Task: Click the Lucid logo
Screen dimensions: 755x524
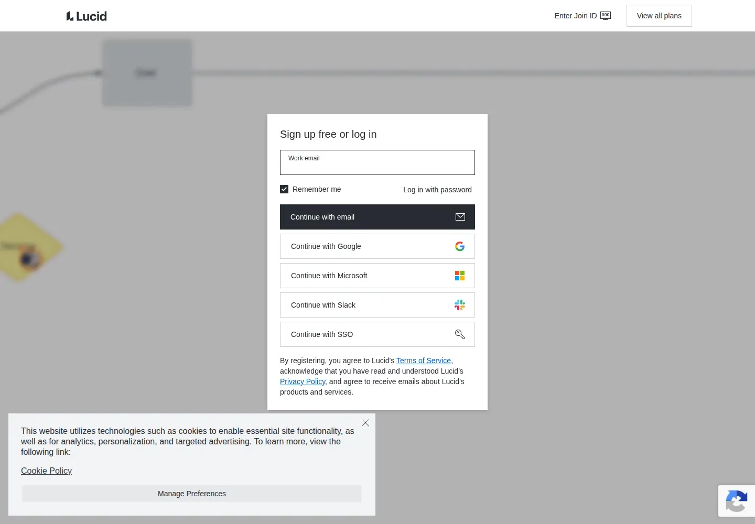Action: [87, 16]
